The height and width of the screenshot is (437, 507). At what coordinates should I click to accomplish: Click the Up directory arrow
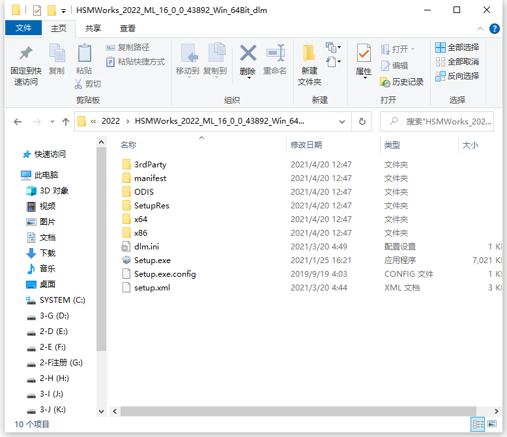coord(66,122)
